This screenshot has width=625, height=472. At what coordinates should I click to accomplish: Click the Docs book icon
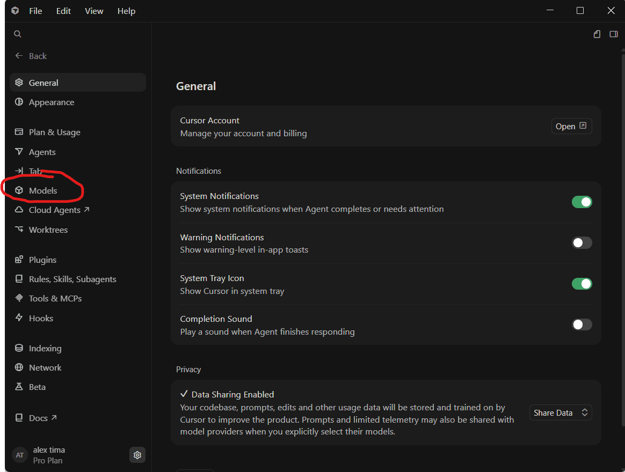coord(19,417)
